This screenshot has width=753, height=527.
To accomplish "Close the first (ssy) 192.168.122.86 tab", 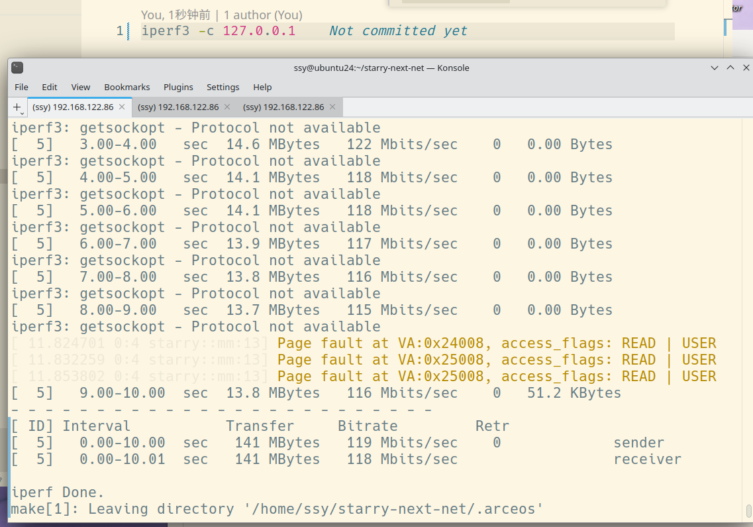I will point(123,106).
